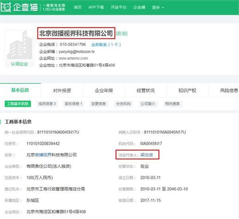Click the [在业] status tag
239x219 pixels.
(x=121, y=33)
